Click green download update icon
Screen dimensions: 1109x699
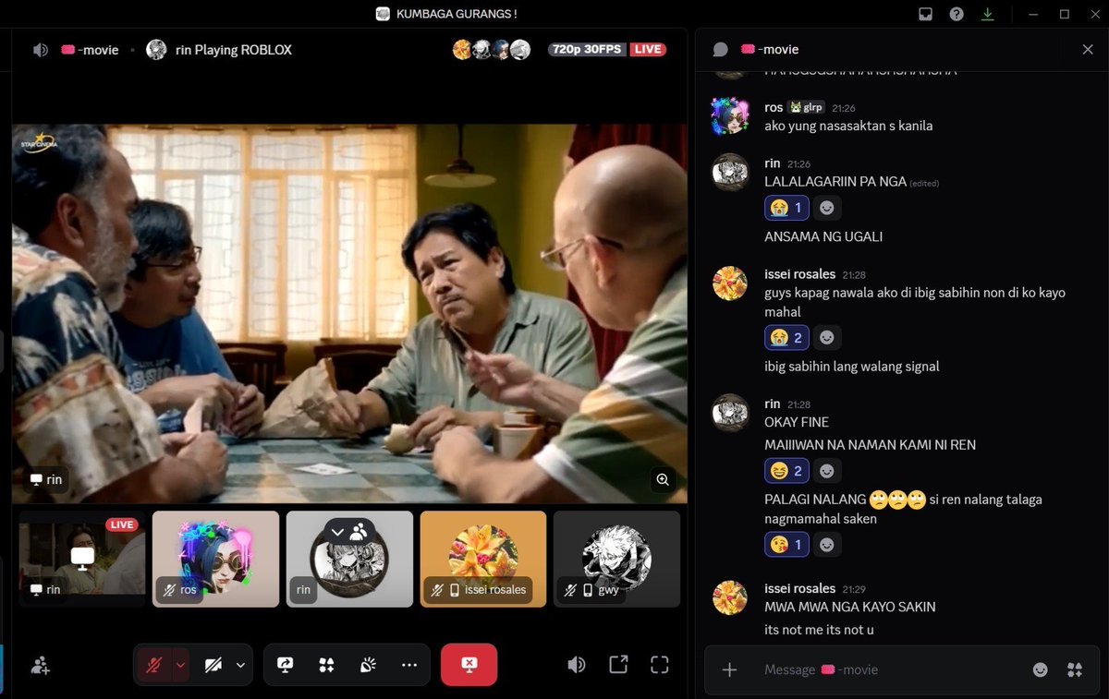pos(988,14)
